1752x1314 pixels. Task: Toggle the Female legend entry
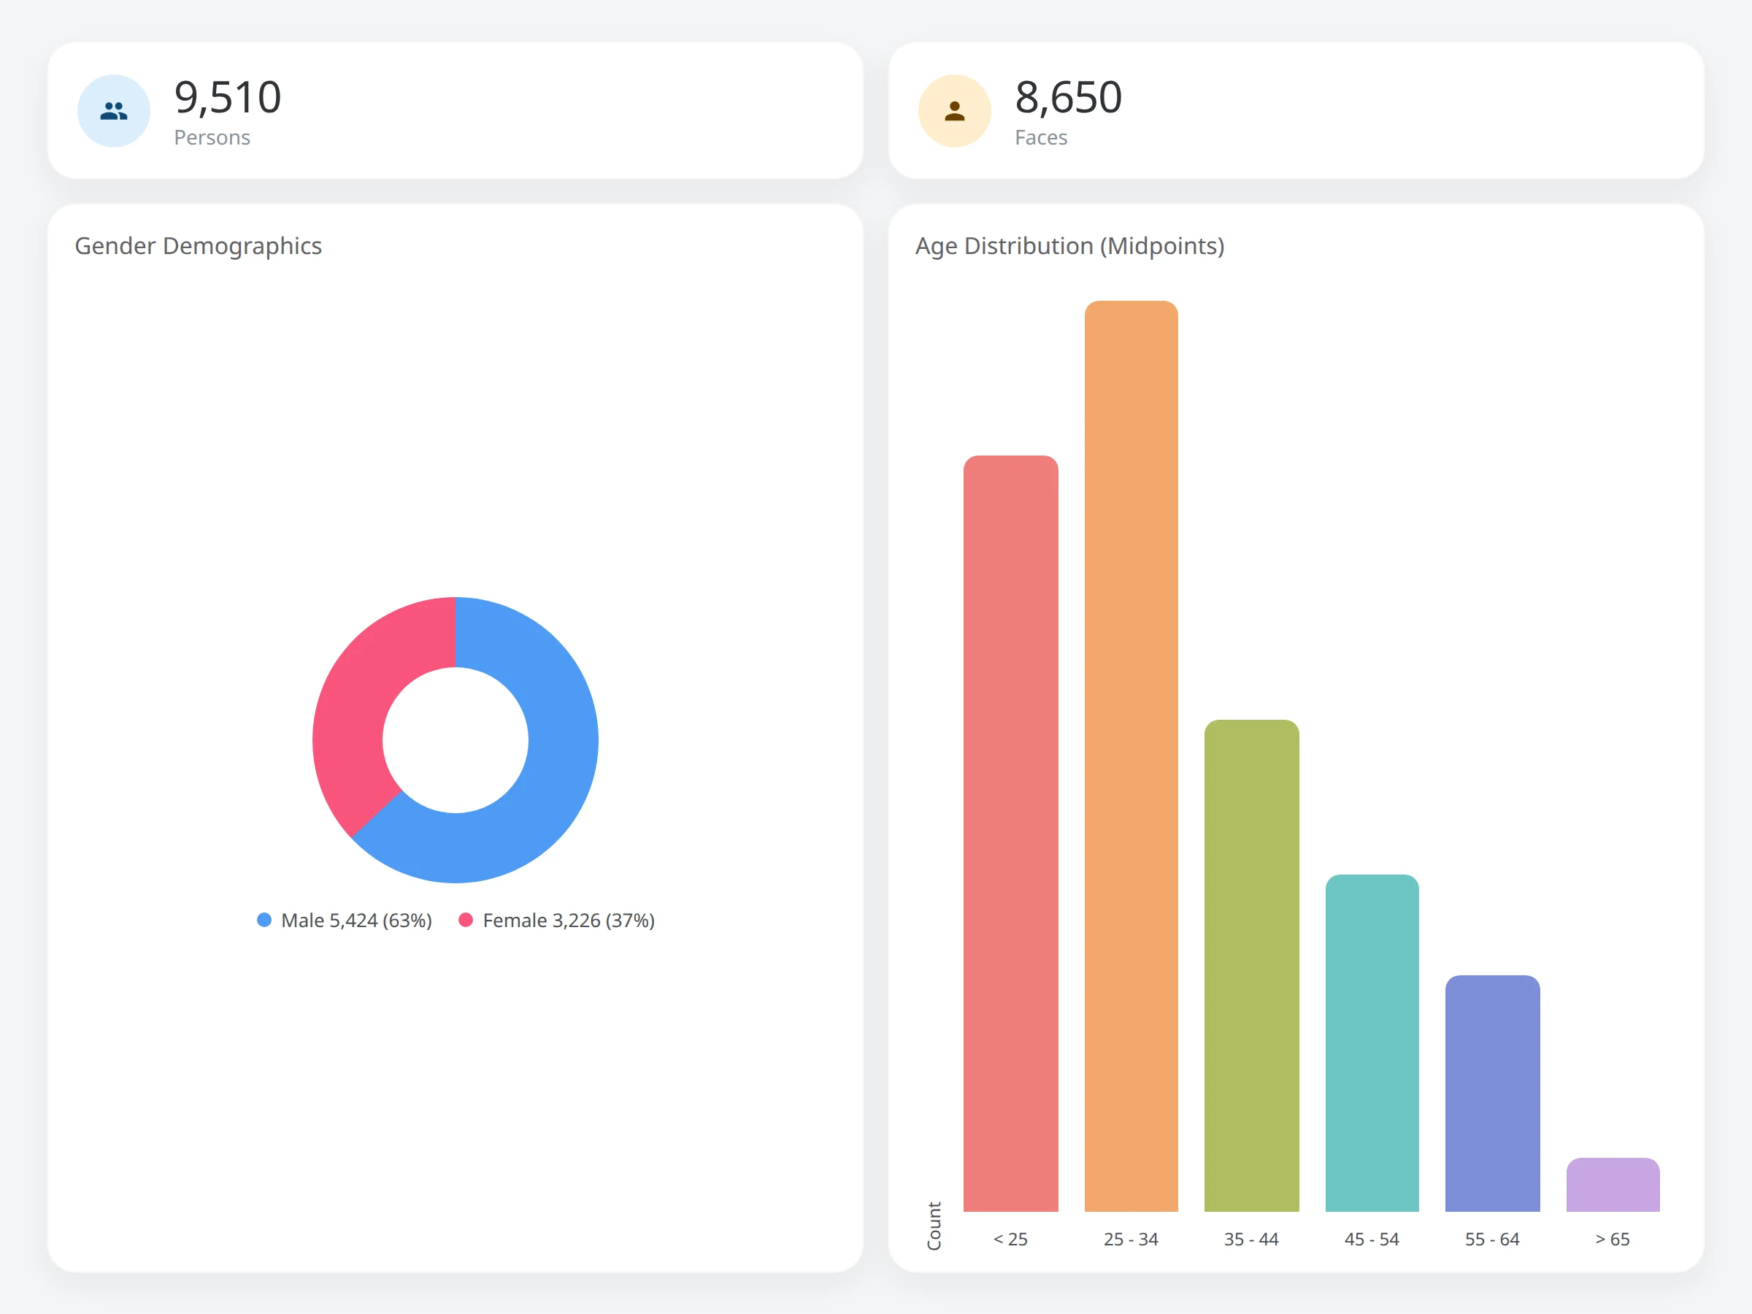pos(557,921)
